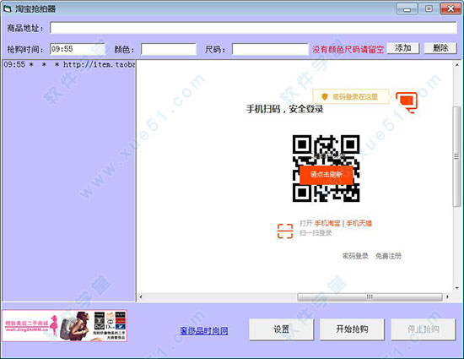Screen dimensions: 464x359
Task: Click the 开始抢购 start button
Action: [x=352, y=329]
